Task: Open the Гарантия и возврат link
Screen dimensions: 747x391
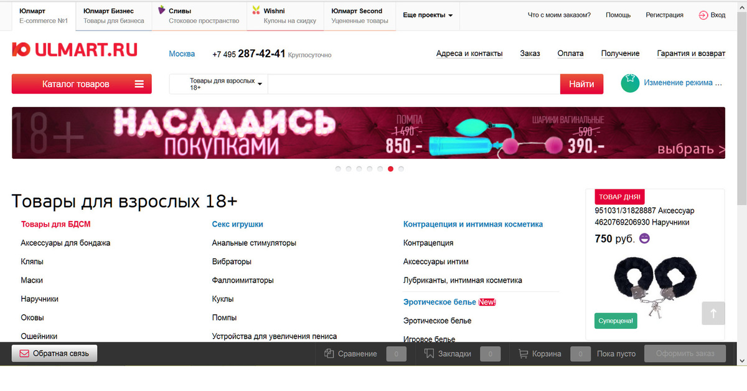Action: pos(690,54)
